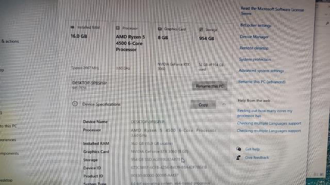The height and width of the screenshot is (185, 330).
Task: Click the Graphics Card row value
Action: pos(160,152)
